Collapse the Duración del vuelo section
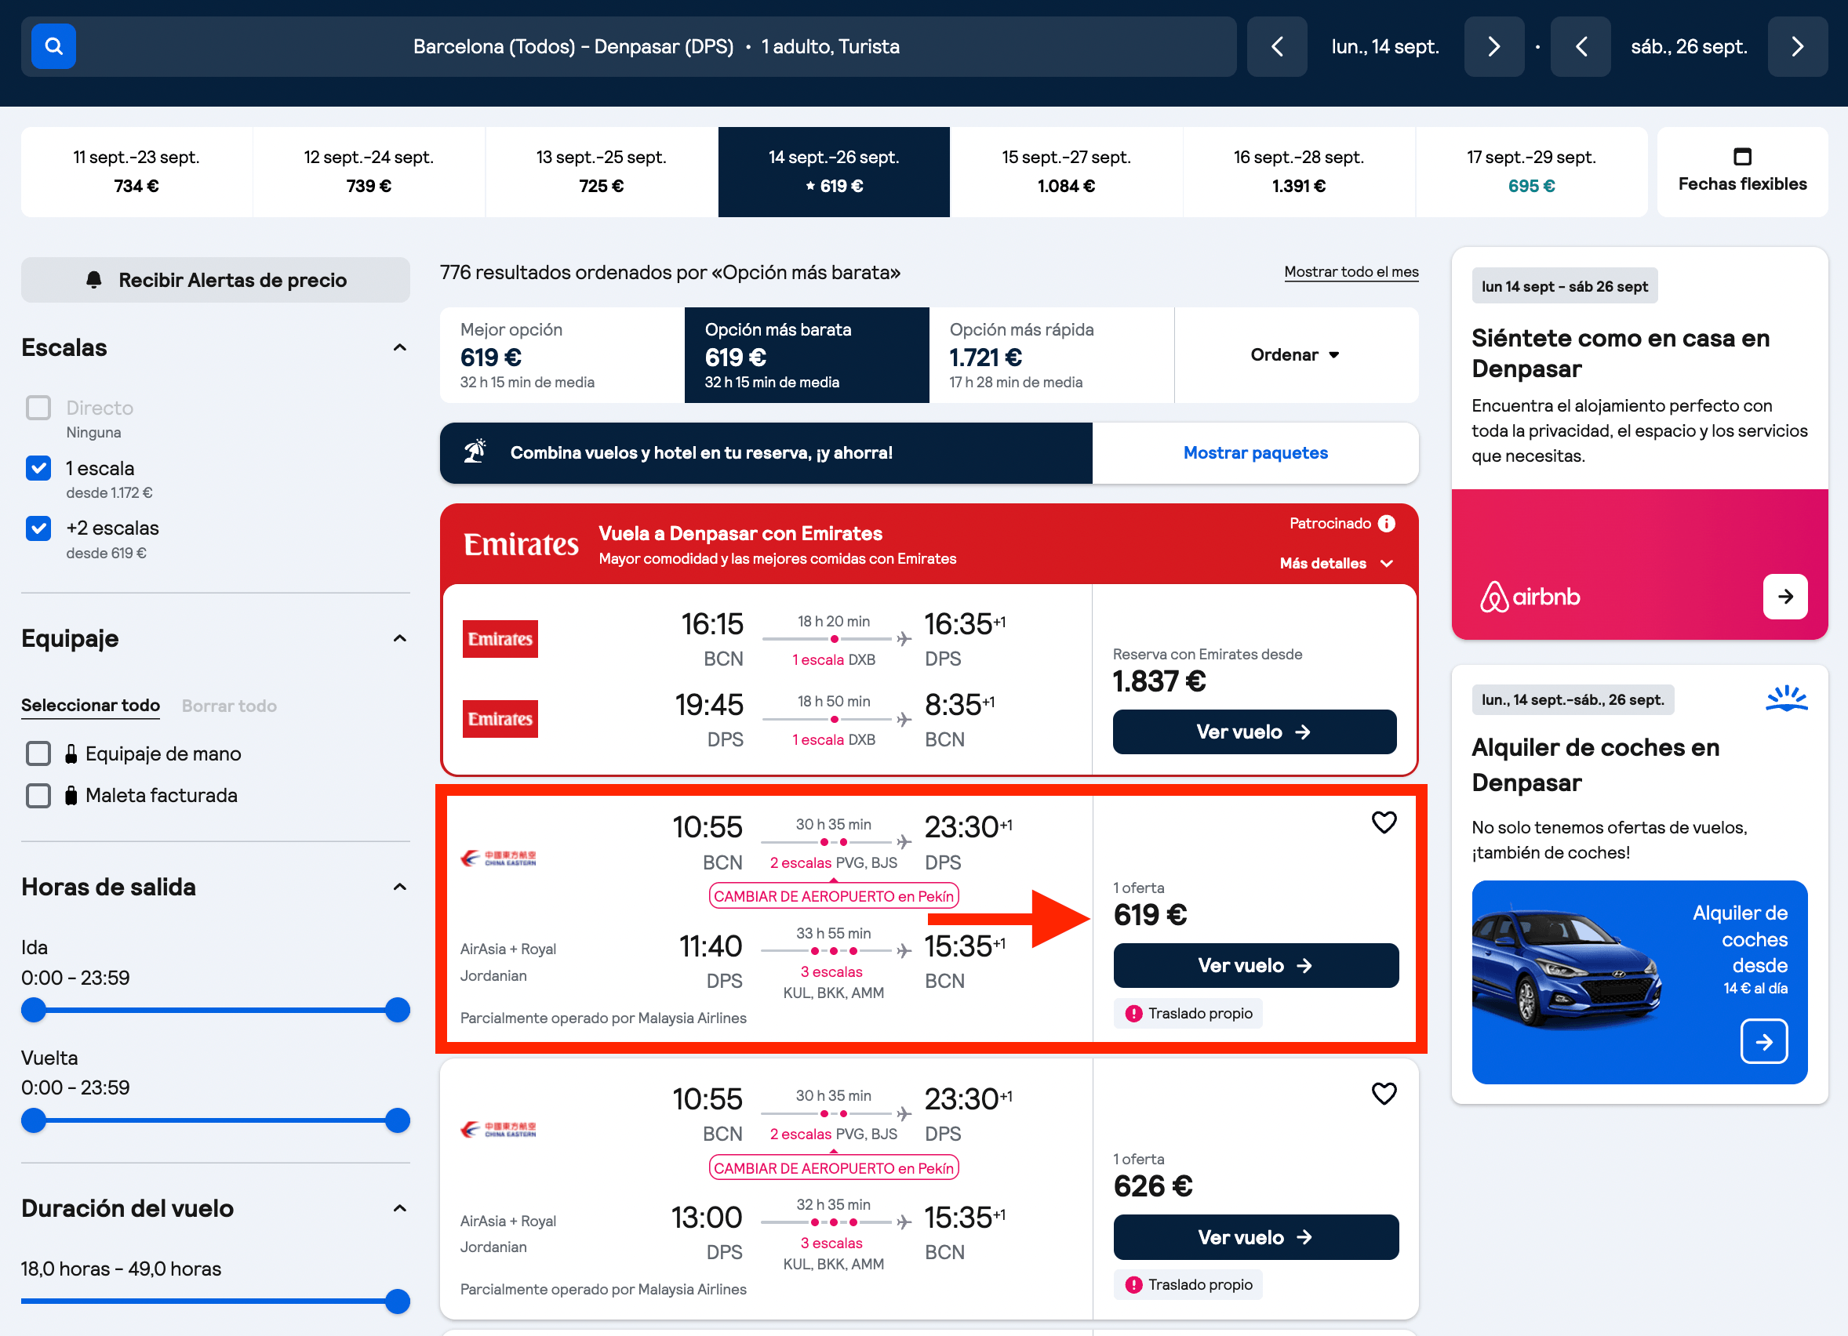1848x1336 pixels. (399, 1208)
